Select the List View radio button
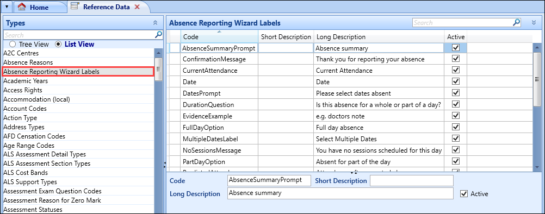 [58, 45]
